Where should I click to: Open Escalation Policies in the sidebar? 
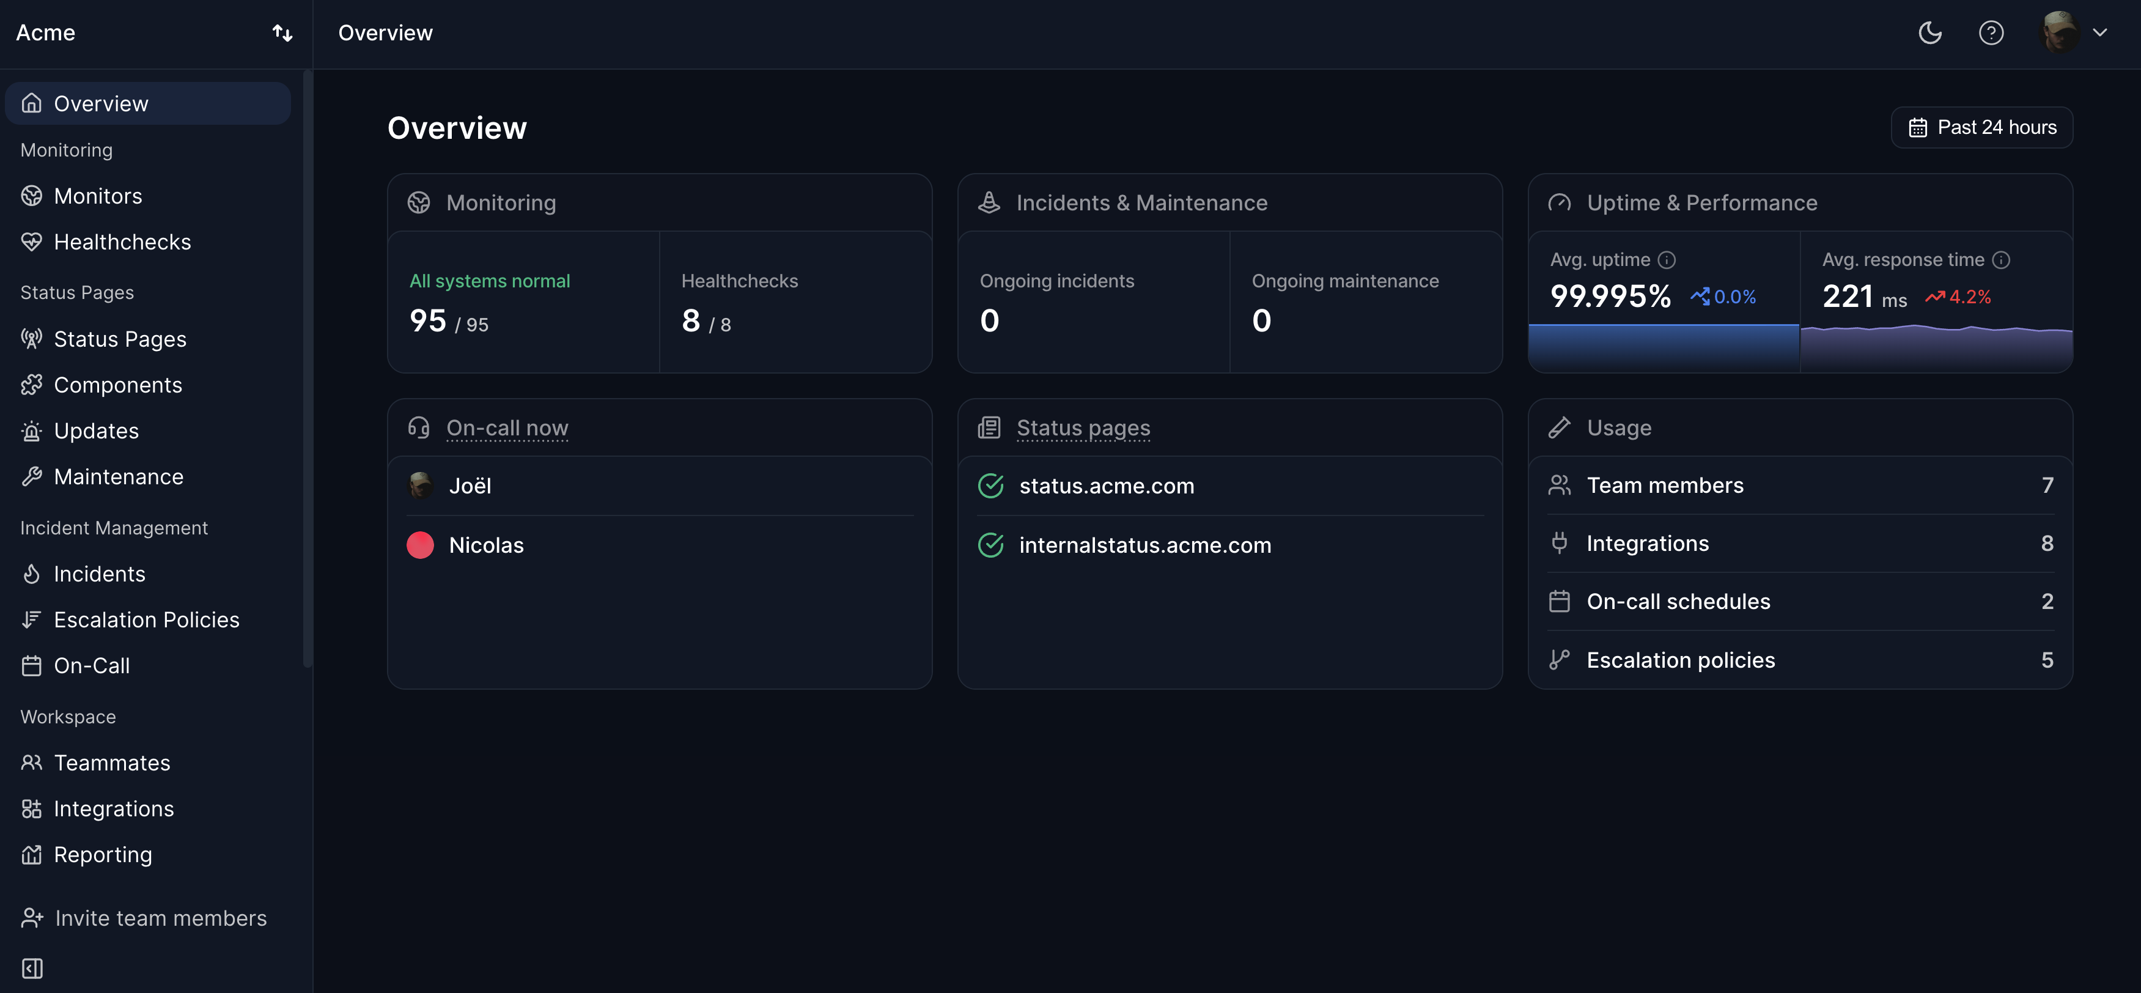click(x=148, y=620)
